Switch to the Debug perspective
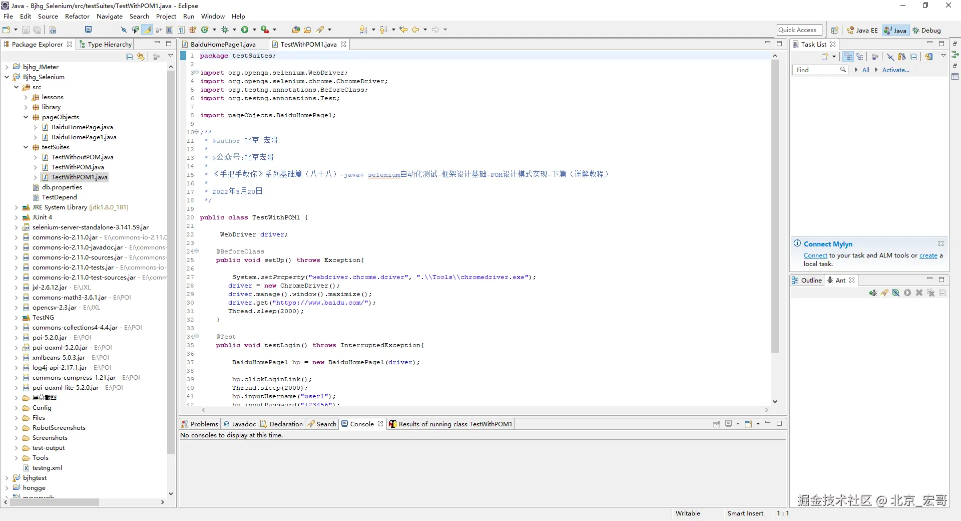Image resolution: width=961 pixels, height=521 pixels. point(926,30)
